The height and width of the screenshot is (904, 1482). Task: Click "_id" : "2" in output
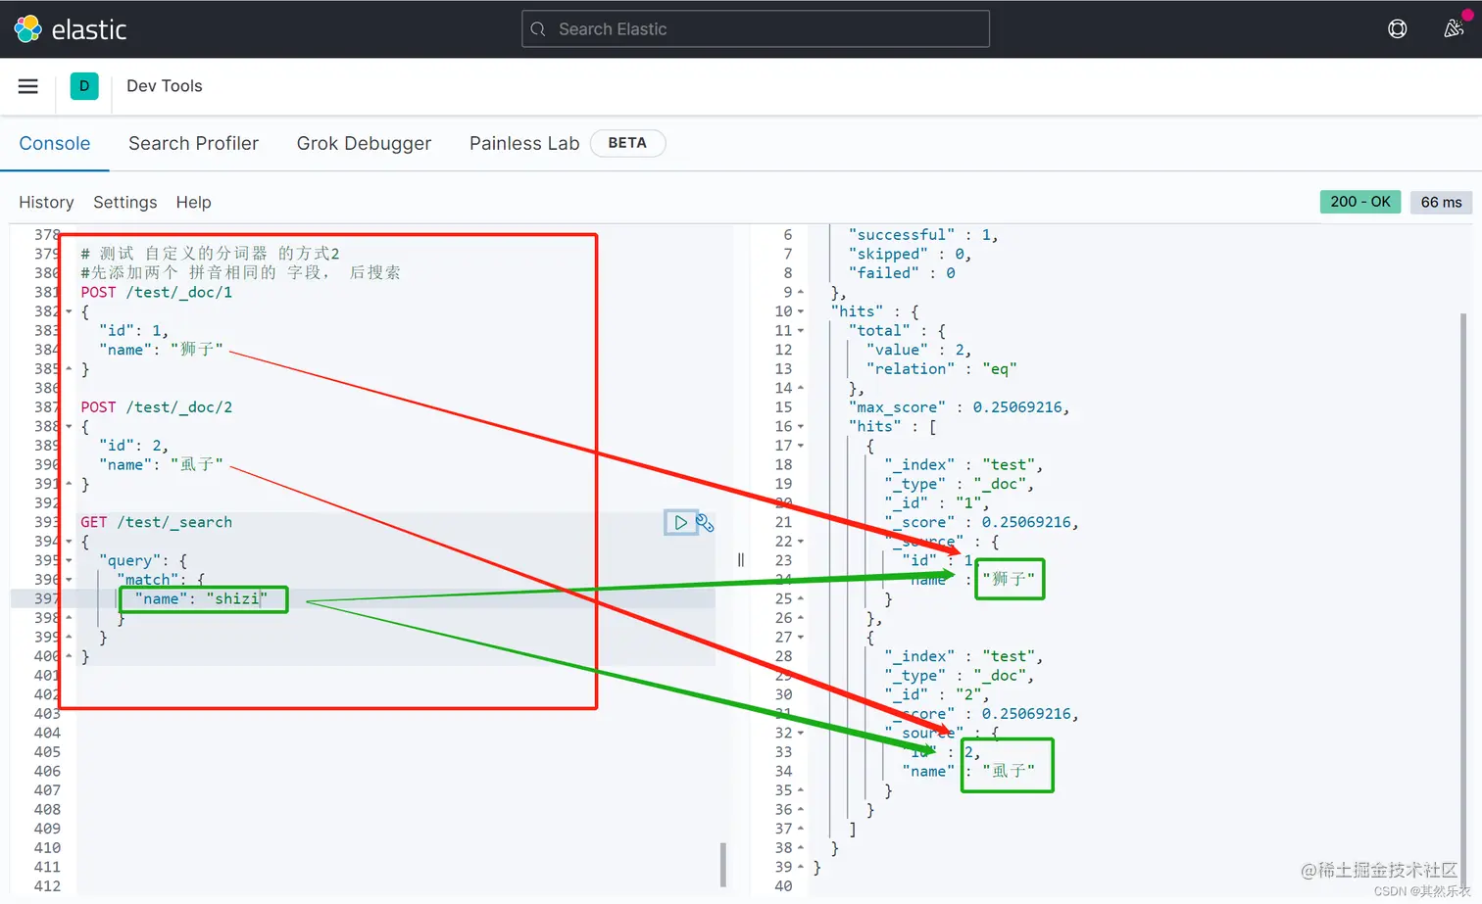pyautogui.click(x=936, y=695)
